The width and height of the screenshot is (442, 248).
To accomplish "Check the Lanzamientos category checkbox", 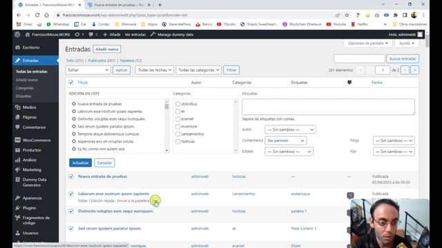I will point(178,134).
